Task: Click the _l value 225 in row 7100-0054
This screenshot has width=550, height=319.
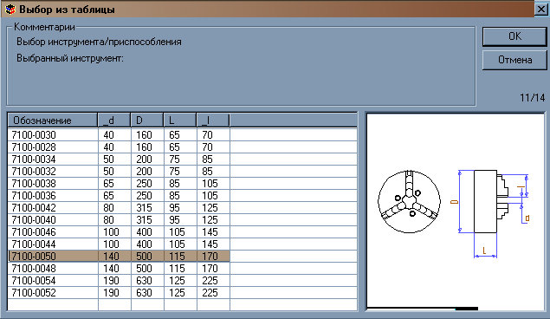Action: (213, 281)
